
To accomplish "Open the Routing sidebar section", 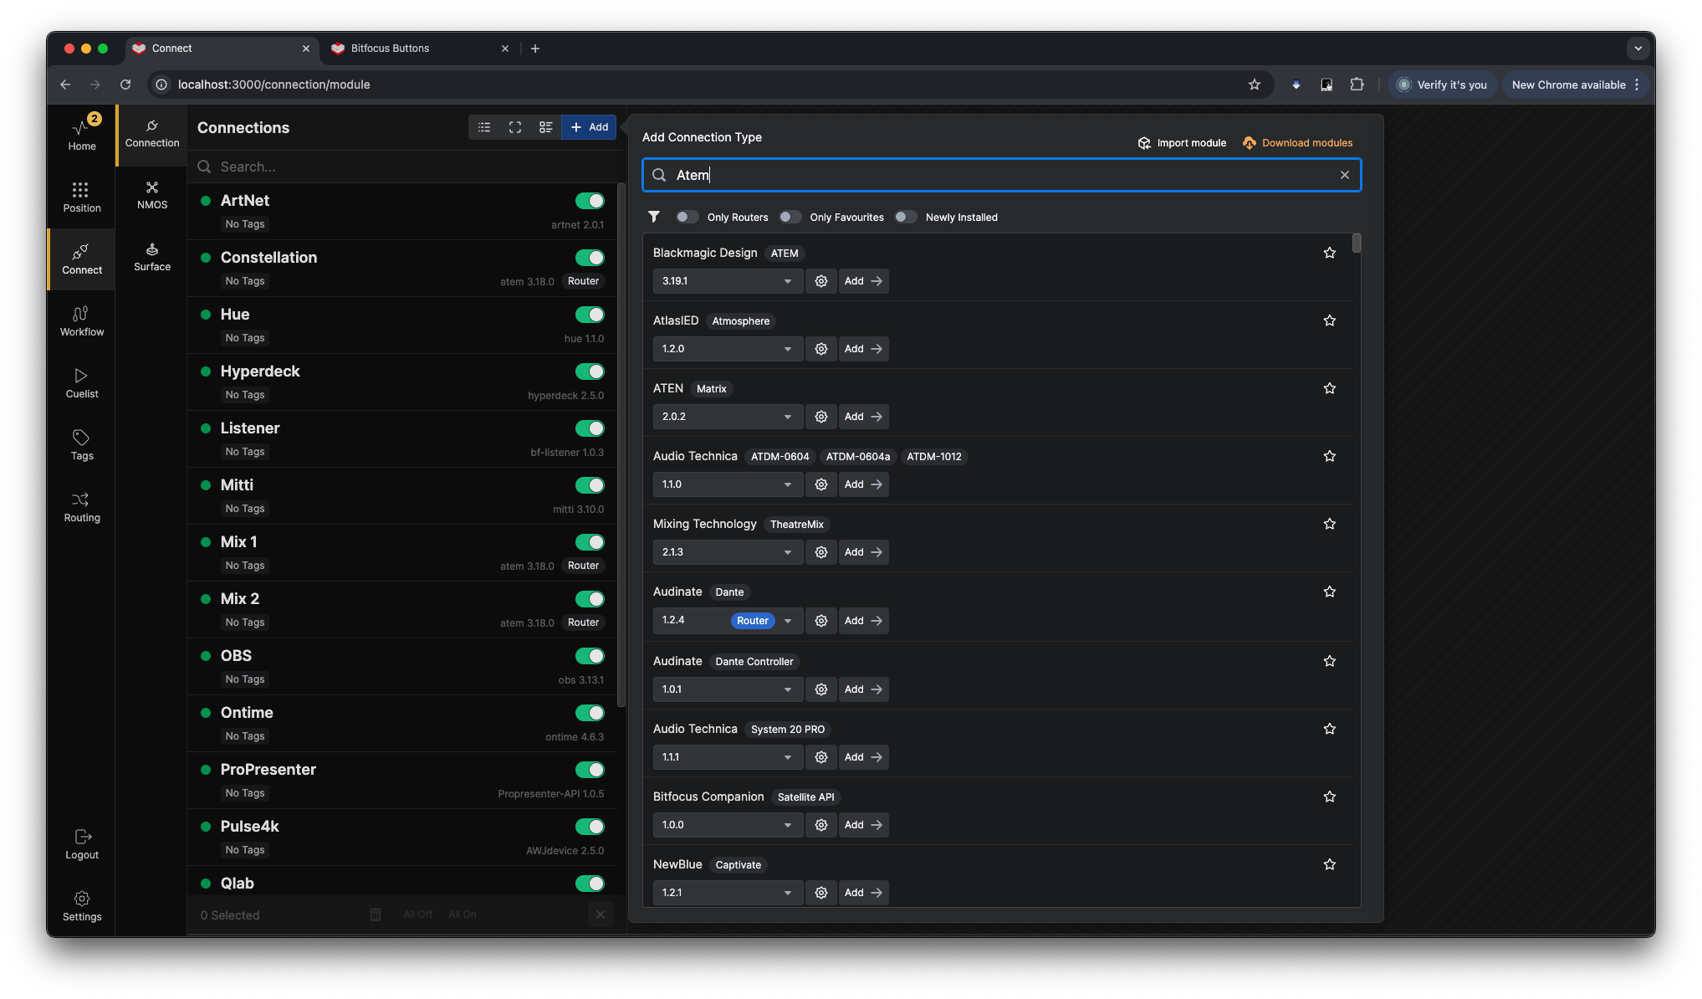I will click(x=82, y=507).
